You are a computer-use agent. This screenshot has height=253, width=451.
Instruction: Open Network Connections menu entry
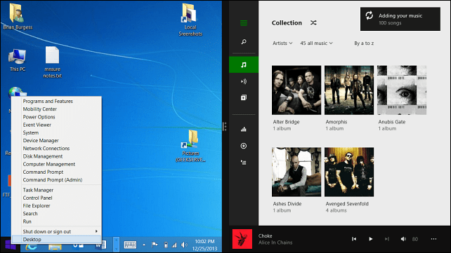(x=56, y=149)
